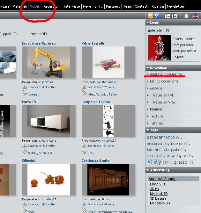Collapse the Advertising panel
Screen dimensions: 201x213
pyautogui.click(x=148, y=170)
